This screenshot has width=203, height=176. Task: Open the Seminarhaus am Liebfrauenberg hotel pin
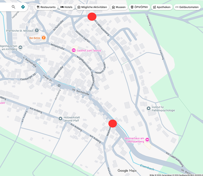(147, 139)
